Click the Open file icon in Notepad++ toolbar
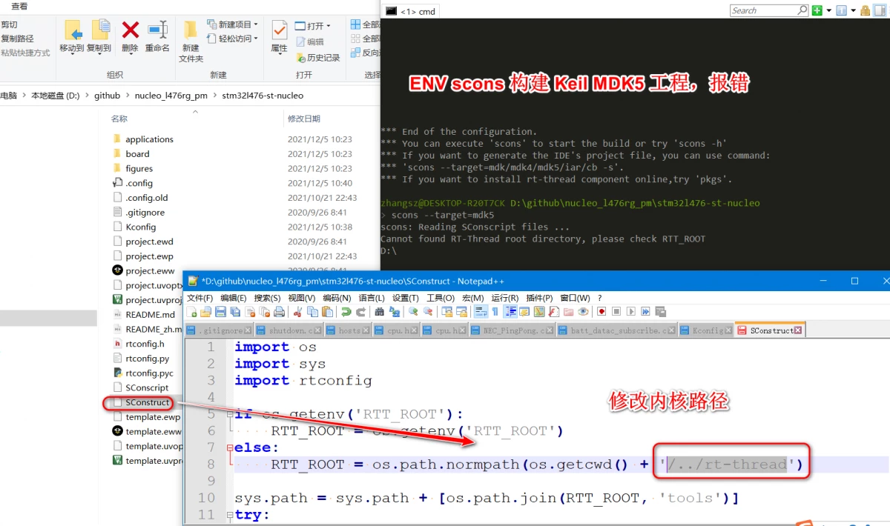Screen dimensions: 890x526 point(205,312)
